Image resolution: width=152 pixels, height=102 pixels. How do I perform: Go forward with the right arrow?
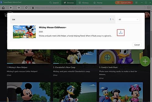19,8
